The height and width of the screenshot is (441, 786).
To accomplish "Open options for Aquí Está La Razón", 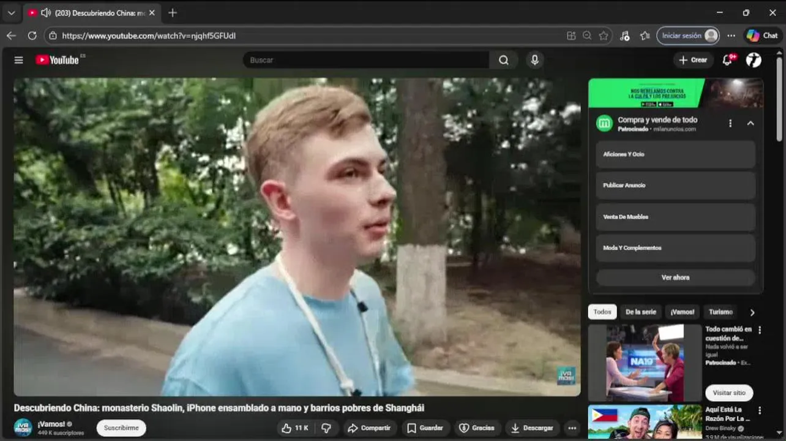I will pos(760,410).
